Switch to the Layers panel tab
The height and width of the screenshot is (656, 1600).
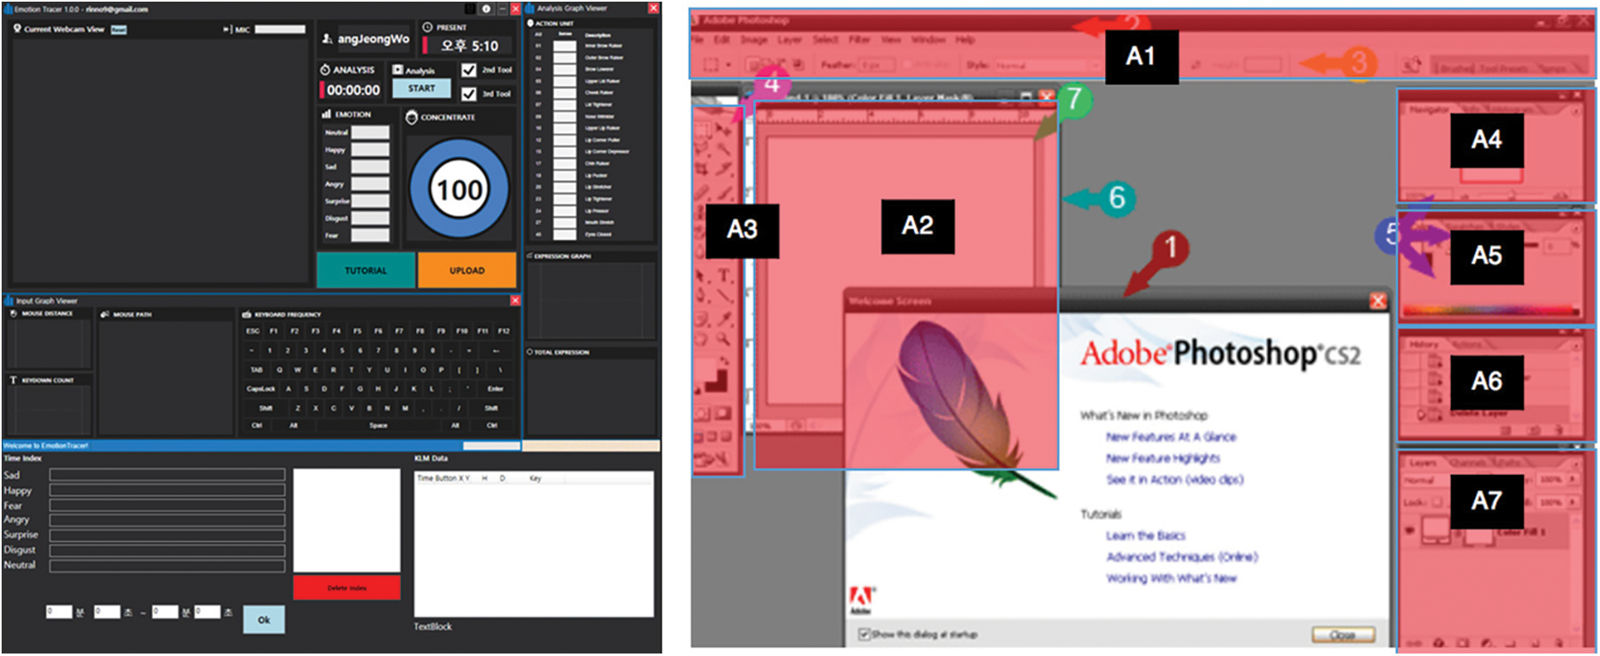click(x=1423, y=463)
